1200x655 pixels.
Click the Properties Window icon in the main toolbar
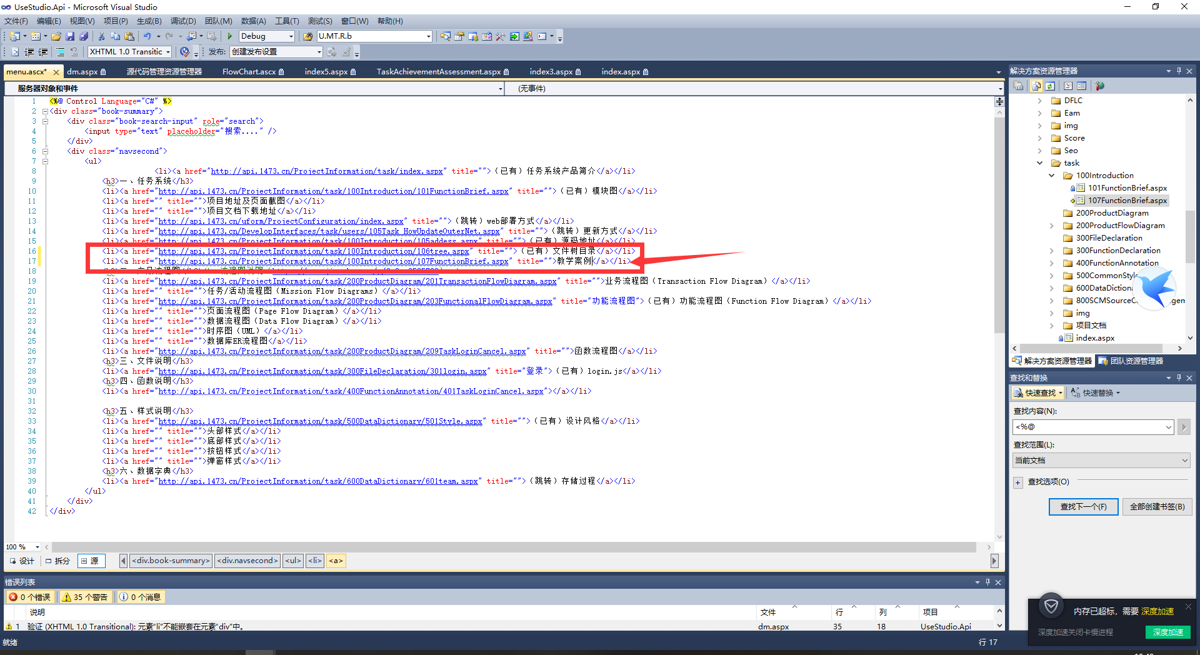point(459,36)
